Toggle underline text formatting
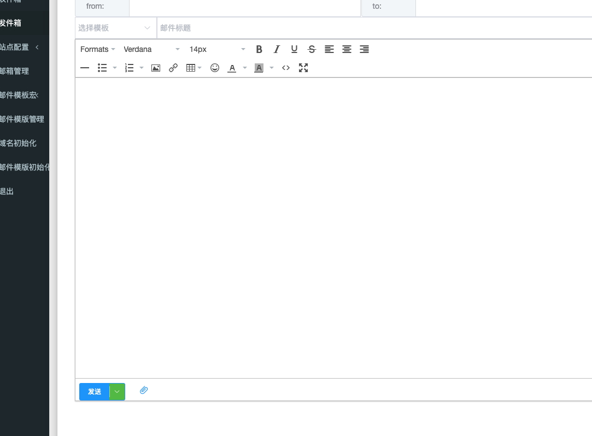Image resolution: width=592 pixels, height=436 pixels. 294,49
